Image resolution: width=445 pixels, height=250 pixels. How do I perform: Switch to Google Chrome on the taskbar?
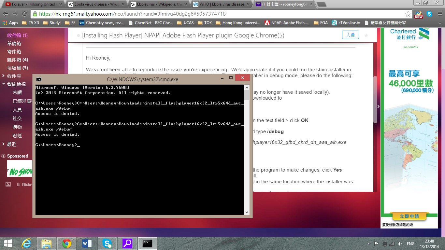coord(67,243)
